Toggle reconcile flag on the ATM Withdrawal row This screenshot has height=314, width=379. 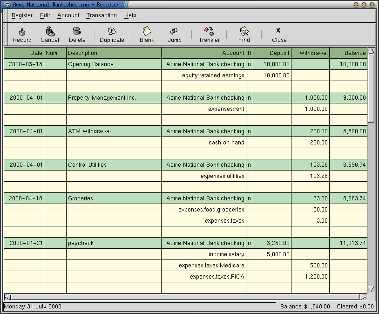[250, 131]
